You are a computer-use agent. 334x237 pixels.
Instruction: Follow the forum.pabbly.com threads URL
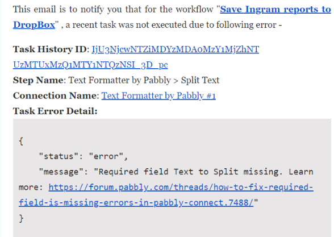point(181,188)
